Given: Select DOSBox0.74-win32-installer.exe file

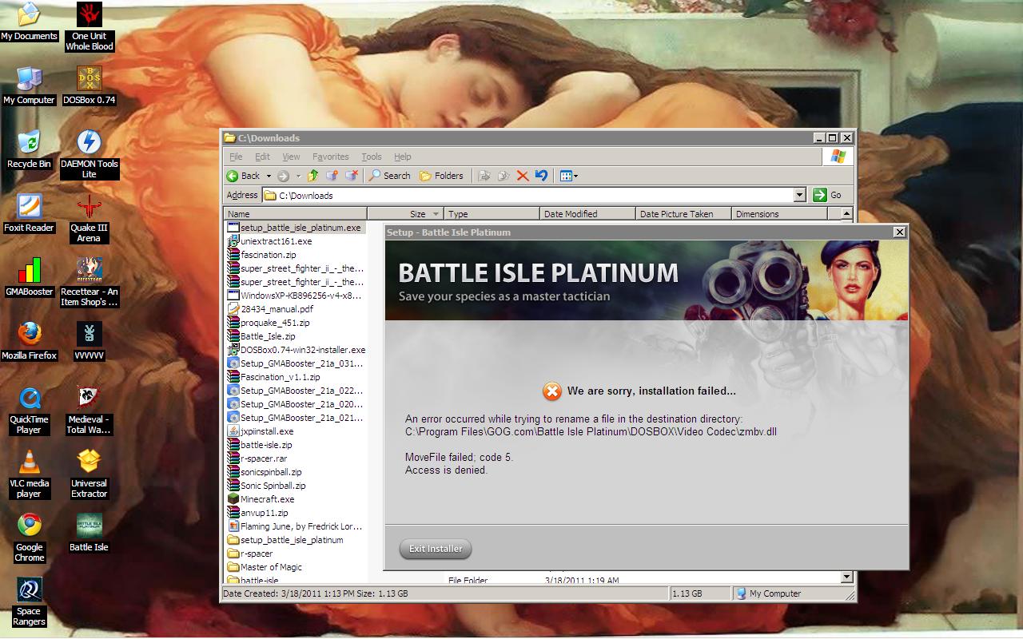Looking at the screenshot, I should click(x=297, y=350).
